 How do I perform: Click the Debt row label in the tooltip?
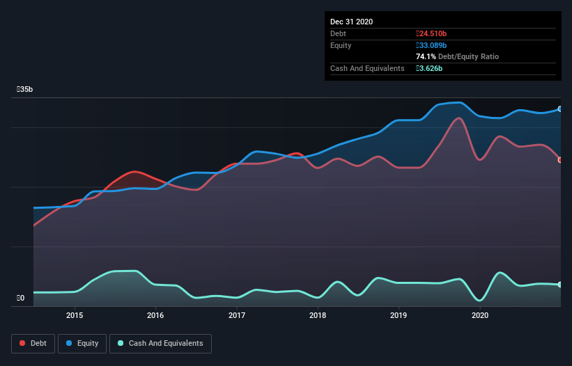(338, 33)
